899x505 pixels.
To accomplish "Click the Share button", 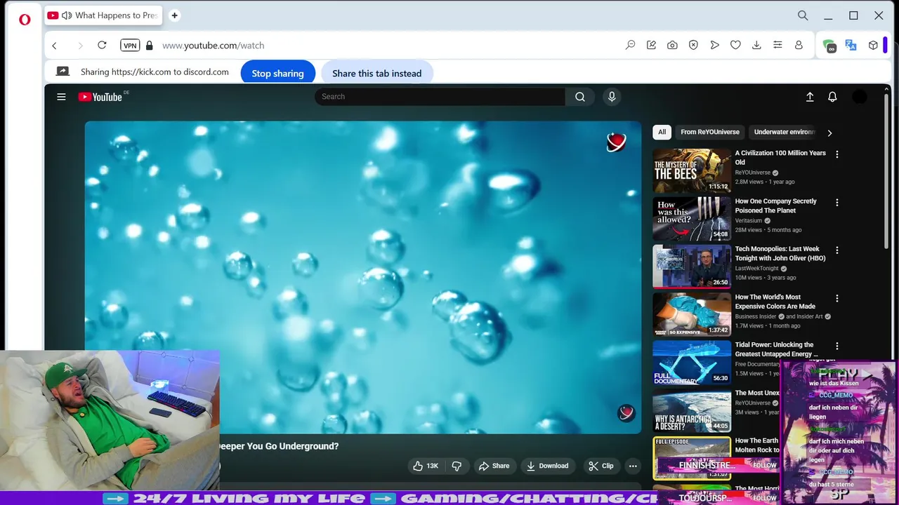I will (x=494, y=466).
